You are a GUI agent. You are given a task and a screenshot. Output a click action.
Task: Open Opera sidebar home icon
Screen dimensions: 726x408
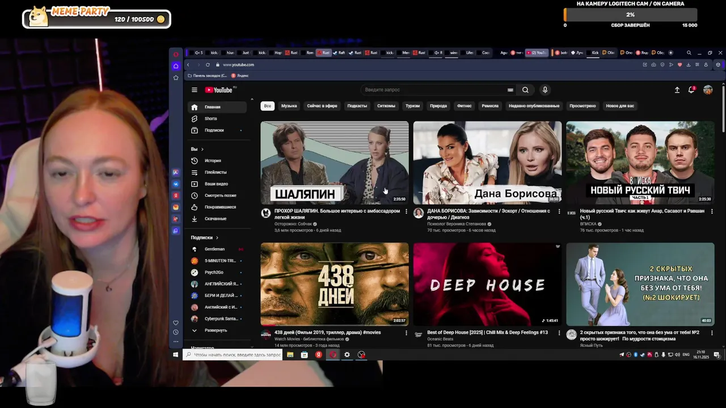(176, 66)
